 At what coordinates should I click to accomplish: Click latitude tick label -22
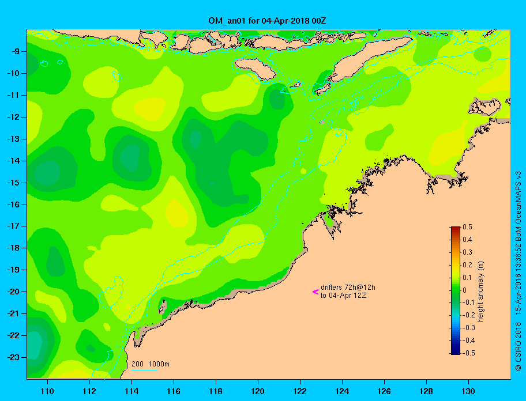pyautogui.click(x=13, y=335)
